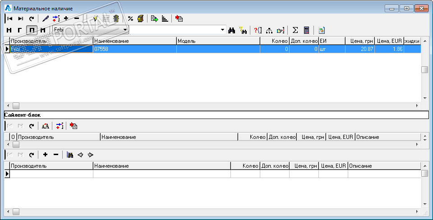The width and height of the screenshot is (433, 220).
Task: Delete row with bottom minus icon
Action: (x=56, y=155)
